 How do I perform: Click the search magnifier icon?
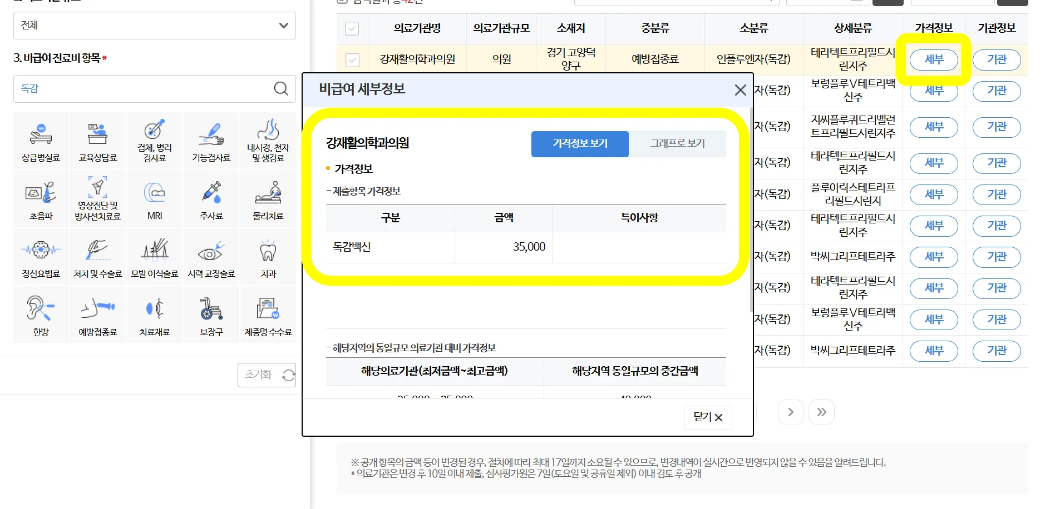[281, 89]
